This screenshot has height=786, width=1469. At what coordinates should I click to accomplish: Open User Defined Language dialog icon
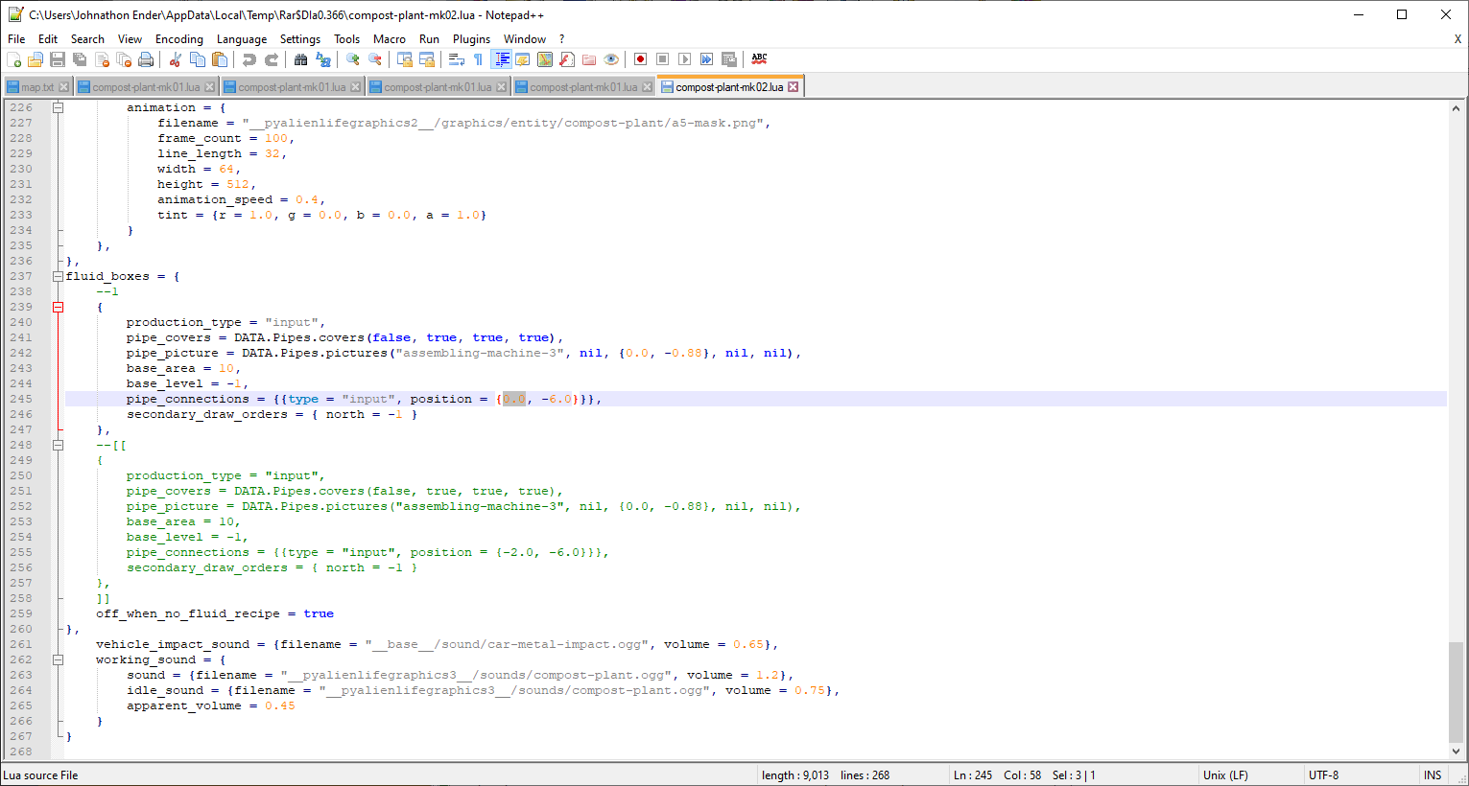pyautogui.click(x=523, y=59)
